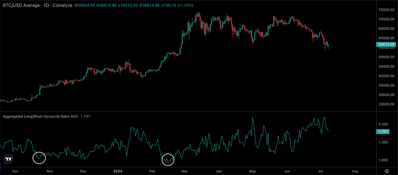Click the Feb label on time axis
This screenshot has height=175, width=398.
[152, 171]
